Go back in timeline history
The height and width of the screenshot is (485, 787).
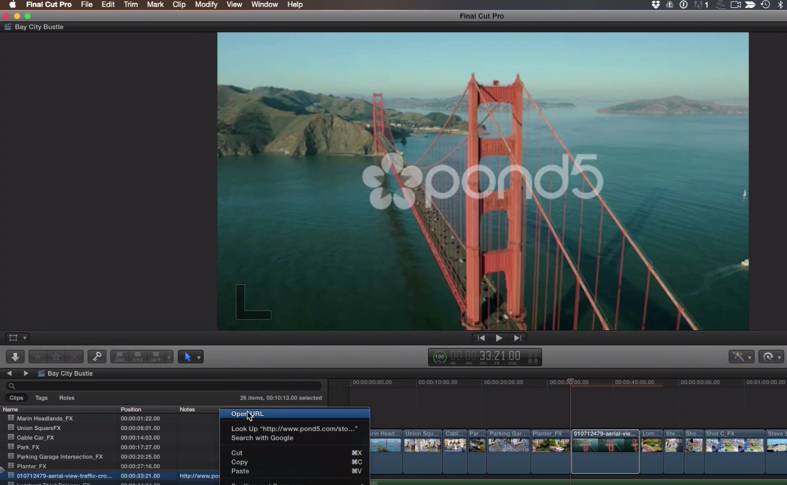point(9,373)
